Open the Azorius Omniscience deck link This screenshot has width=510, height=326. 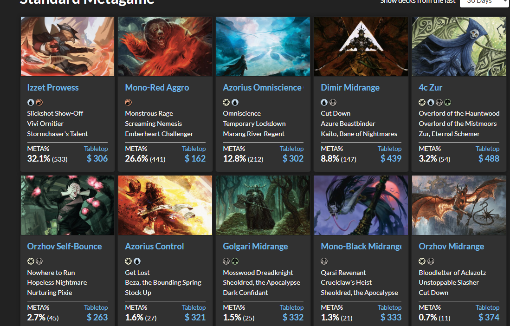(263, 87)
